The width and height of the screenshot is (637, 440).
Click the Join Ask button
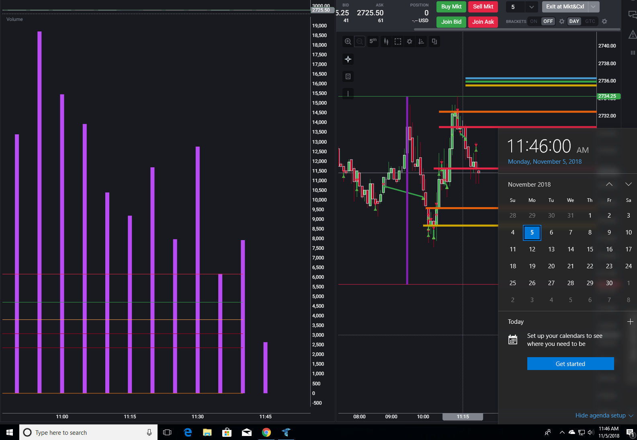pyautogui.click(x=483, y=22)
